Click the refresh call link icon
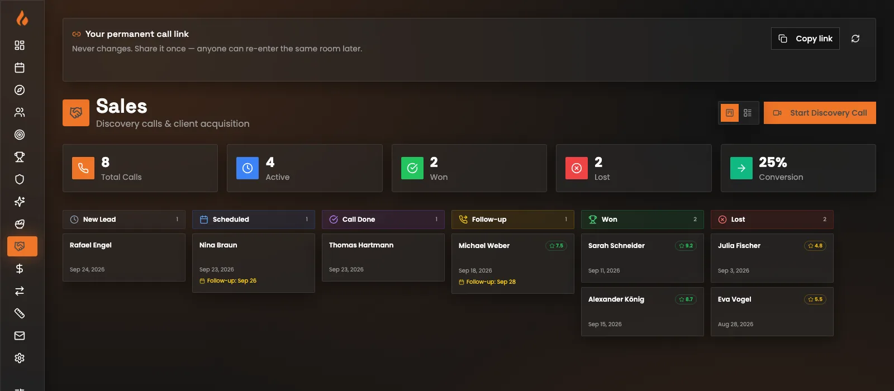 [x=855, y=39]
